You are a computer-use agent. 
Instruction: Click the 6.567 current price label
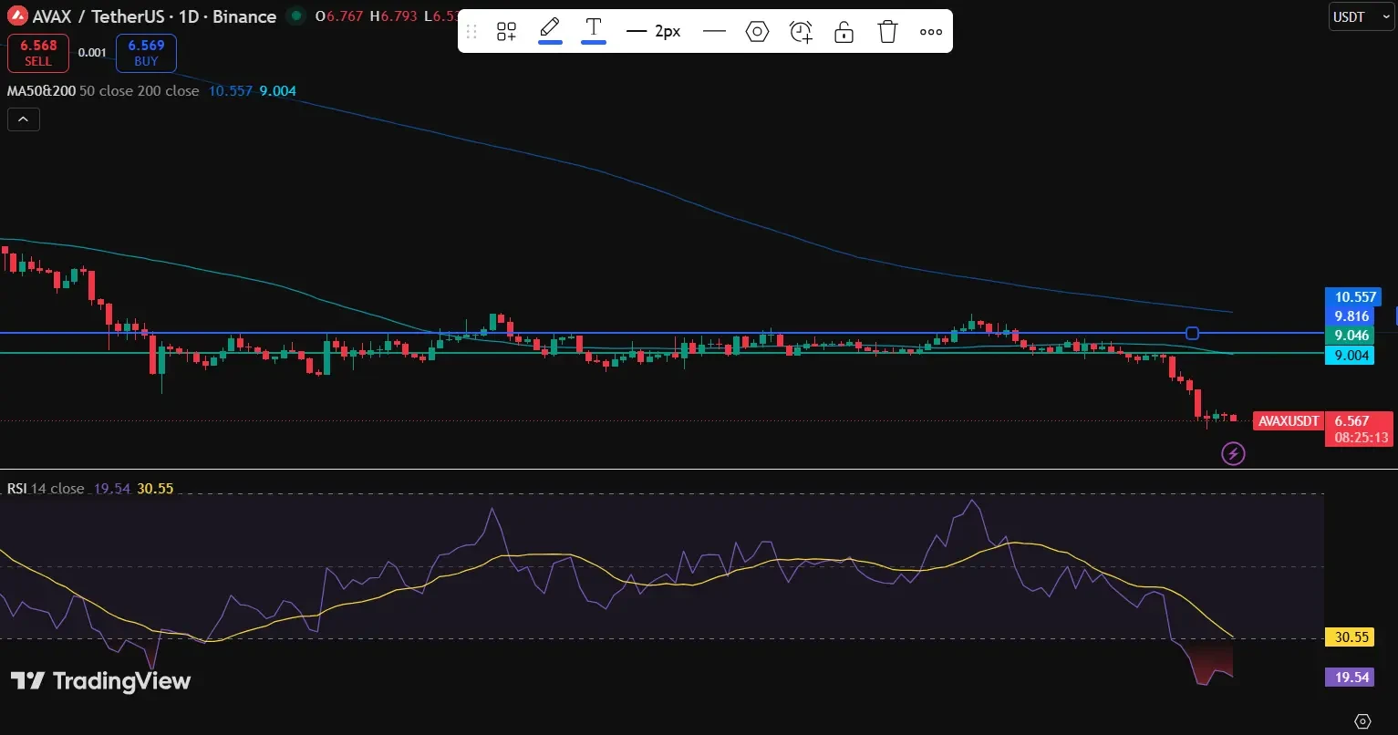pyautogui.click(x=1351, y=421)
